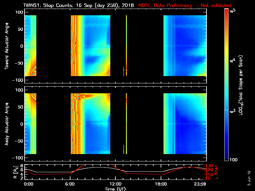Click the 100 label at color bar bottom
Screen dimensions: 255x191
point(233,160)
